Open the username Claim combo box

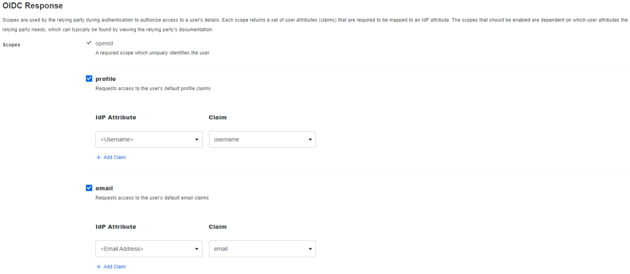(262, 139)
